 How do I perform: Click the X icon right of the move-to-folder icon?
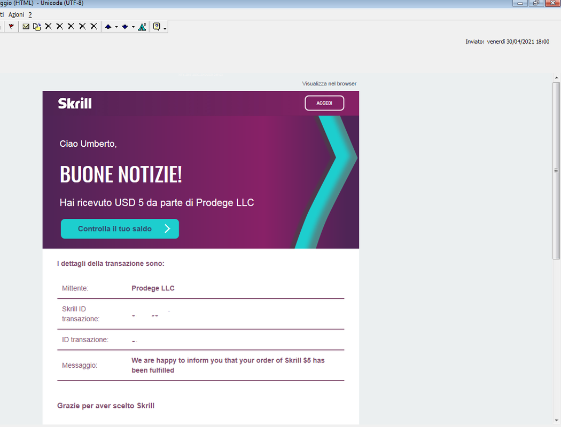click(x=48, y=27)
